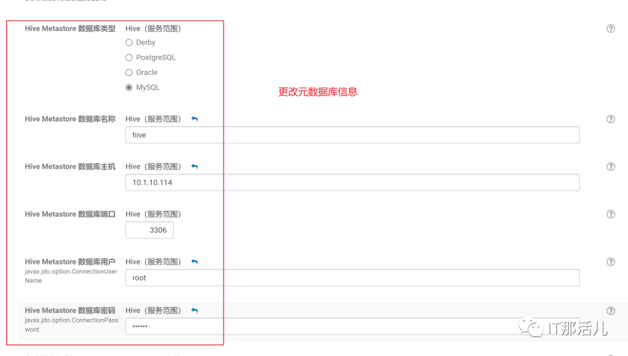Choose PostgreSQL as the metastore database type
The image size is (628, 356).
[129, 57]
